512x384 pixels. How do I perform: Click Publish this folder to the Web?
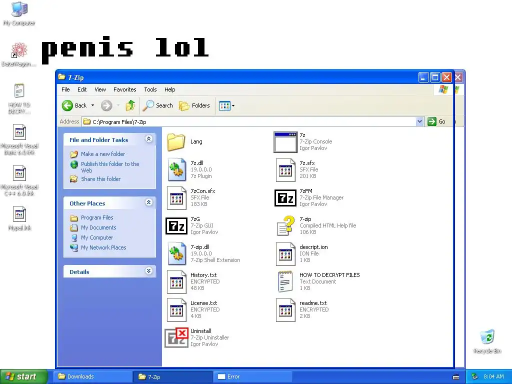tap(110, 167)
